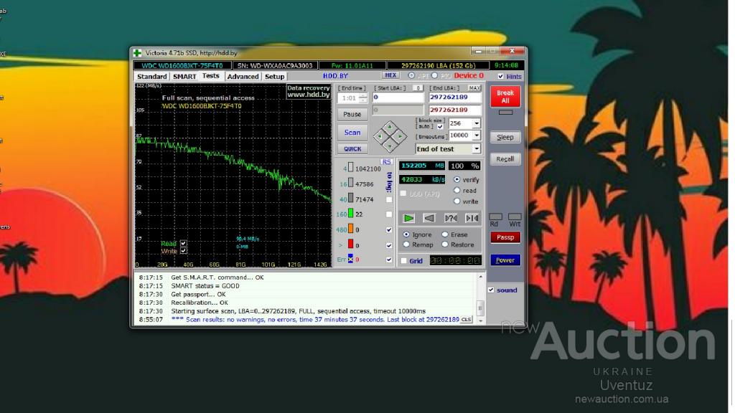
Task: Select the API radio button
Action: 411,75
